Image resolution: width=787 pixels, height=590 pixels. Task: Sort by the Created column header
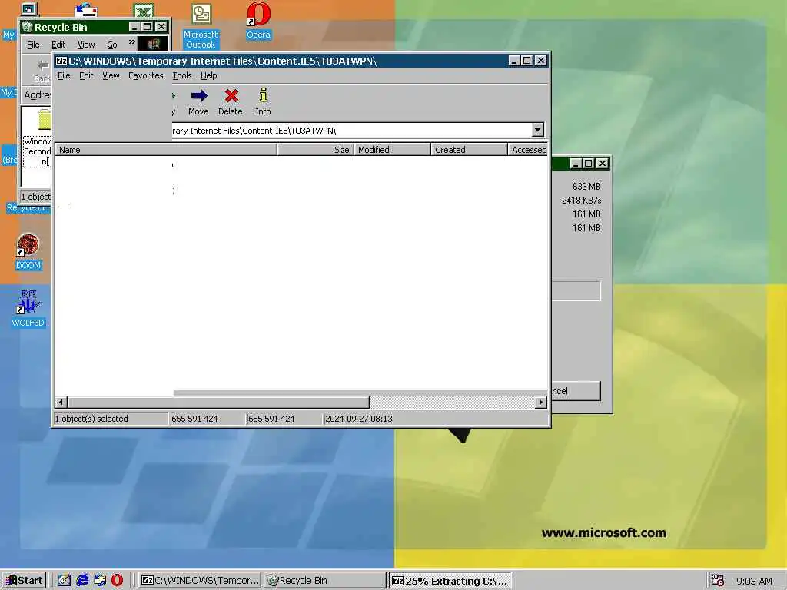click(470, 150)
